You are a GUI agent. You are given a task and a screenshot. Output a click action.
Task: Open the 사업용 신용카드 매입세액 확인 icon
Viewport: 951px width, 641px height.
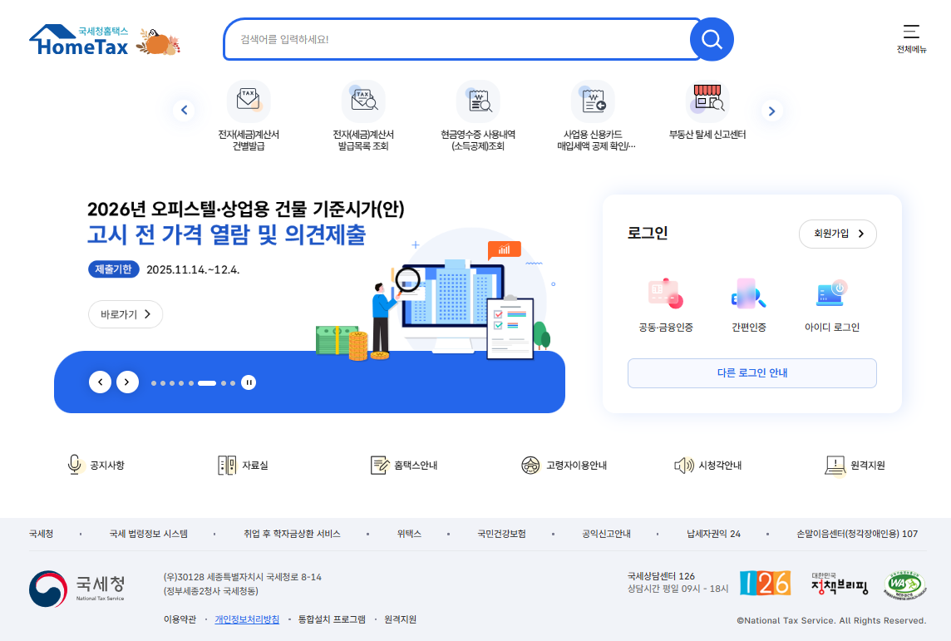click(x=592, y=112)
